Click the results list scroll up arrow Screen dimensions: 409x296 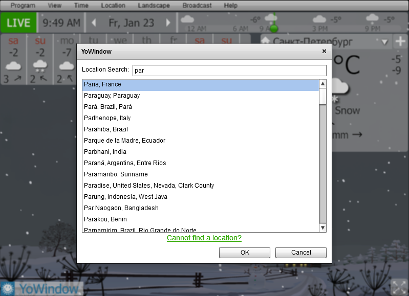[x=322, y=84]
